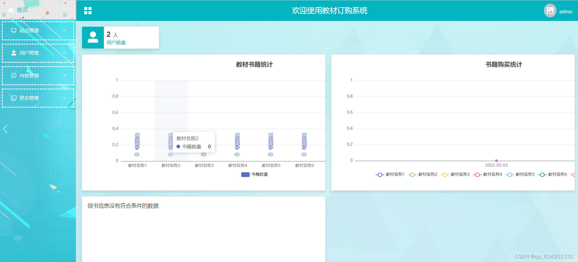Expand the 内容管理 chevron
This screenshot has width=578, height=262.
tap(64, 75)
